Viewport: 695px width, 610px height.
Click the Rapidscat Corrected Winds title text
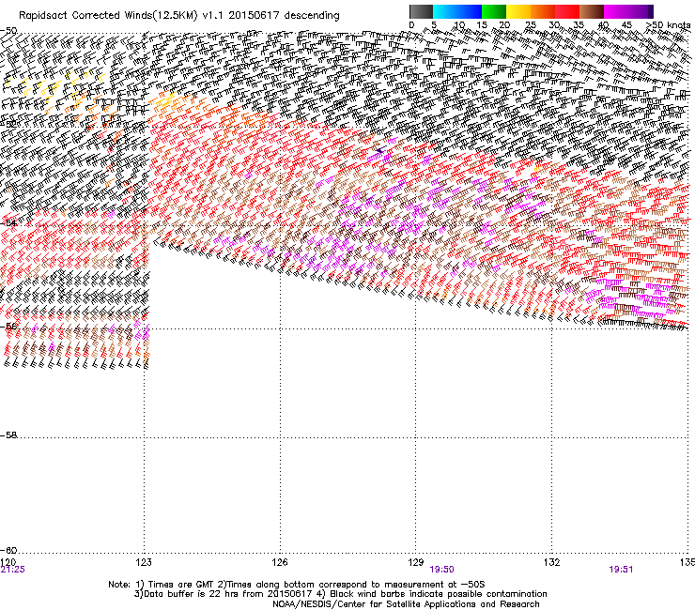[179, 16]
